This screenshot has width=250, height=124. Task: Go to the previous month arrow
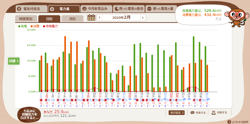(x=99, y=18)
